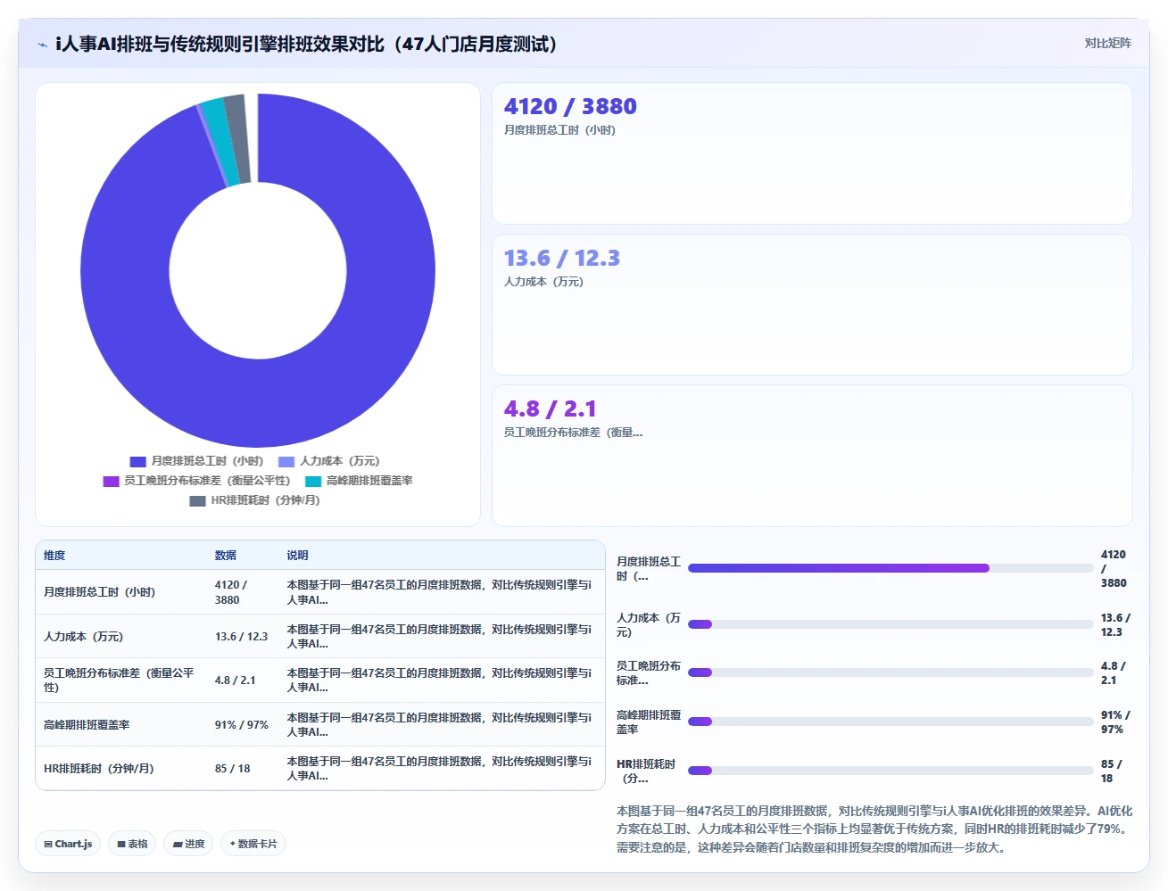
Task: Click the 员工晚班分布 progress bar
Action: coord(890,672)
